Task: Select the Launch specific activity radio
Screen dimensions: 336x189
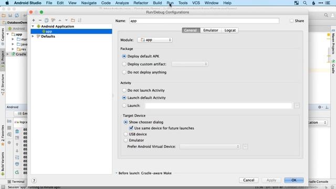Action: [124, 106]
